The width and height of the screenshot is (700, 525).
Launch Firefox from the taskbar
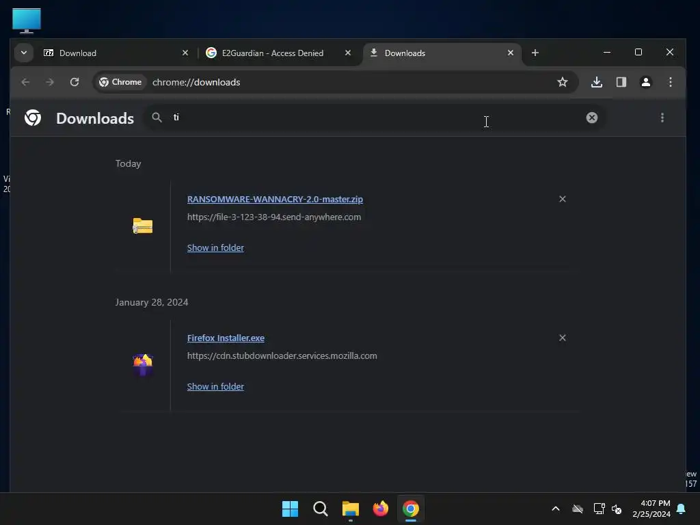380,509
